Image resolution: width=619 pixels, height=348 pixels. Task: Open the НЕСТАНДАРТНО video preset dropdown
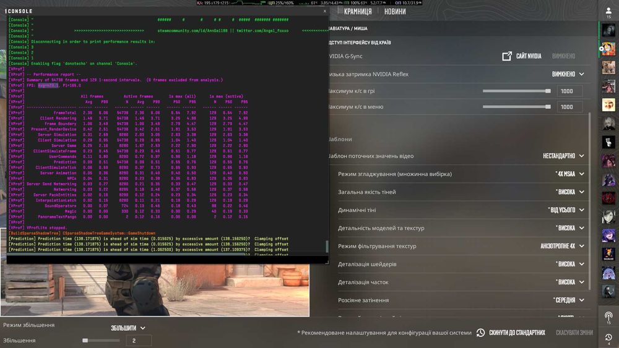pos(563,156)
